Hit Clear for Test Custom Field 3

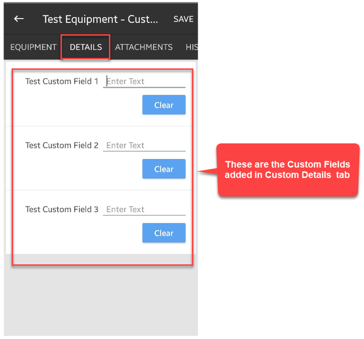click(x=164, y=233)
